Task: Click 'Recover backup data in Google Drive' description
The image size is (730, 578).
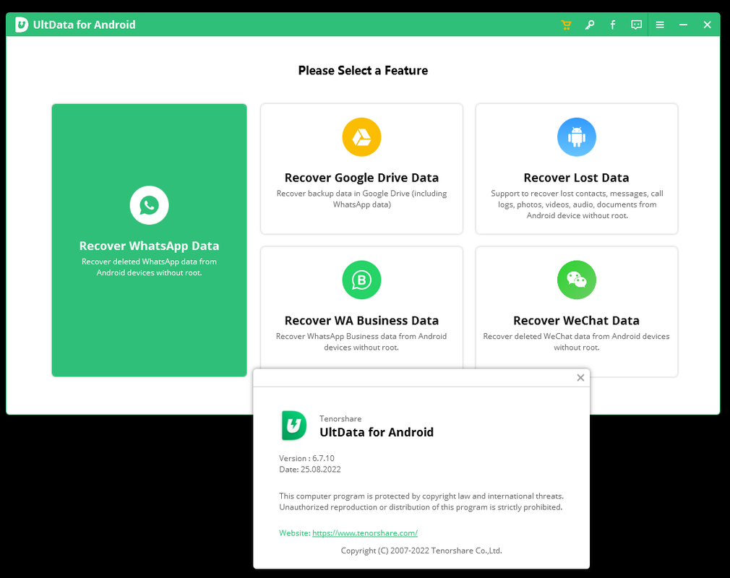Action: (x=361, y=199)
